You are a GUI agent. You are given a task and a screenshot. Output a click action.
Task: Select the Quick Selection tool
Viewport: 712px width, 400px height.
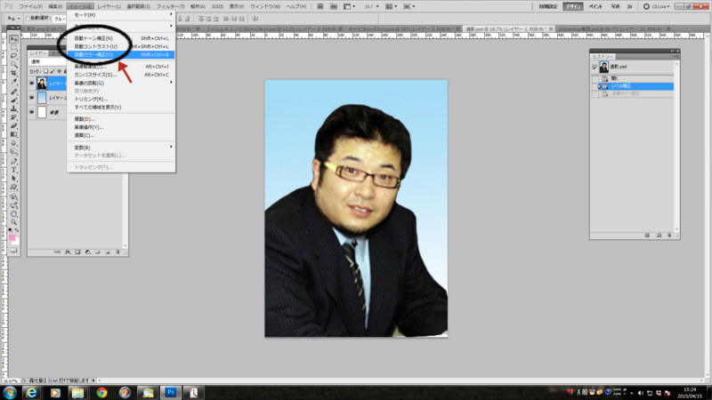[x=13, y=64]
